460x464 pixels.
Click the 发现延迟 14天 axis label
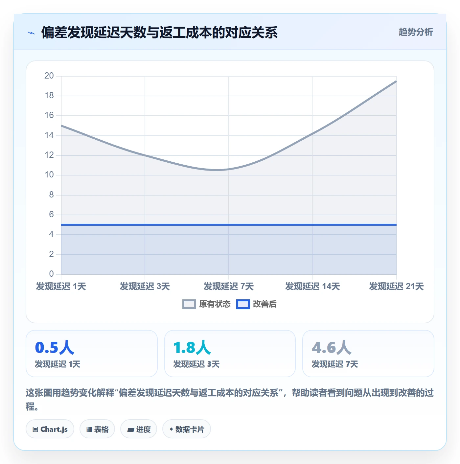coord(312,287)
